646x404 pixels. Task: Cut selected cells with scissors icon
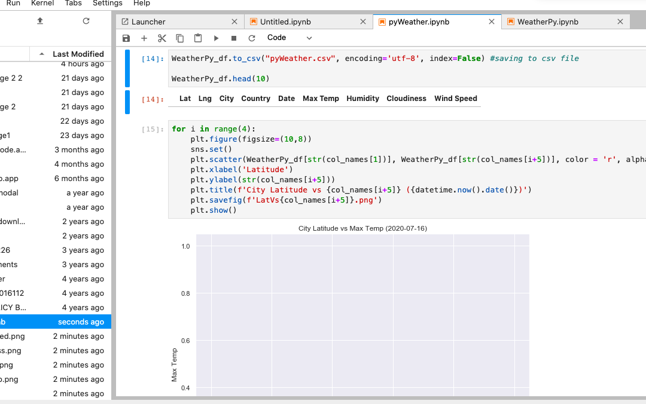162,38
